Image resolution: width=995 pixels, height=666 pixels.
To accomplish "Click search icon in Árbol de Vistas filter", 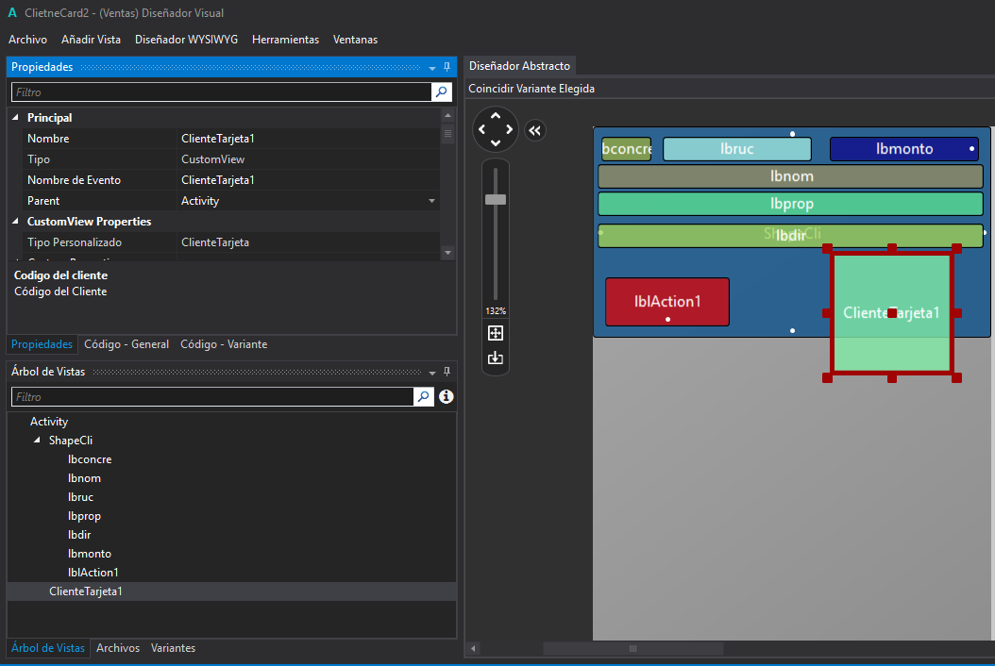I will tap(424, 397).
